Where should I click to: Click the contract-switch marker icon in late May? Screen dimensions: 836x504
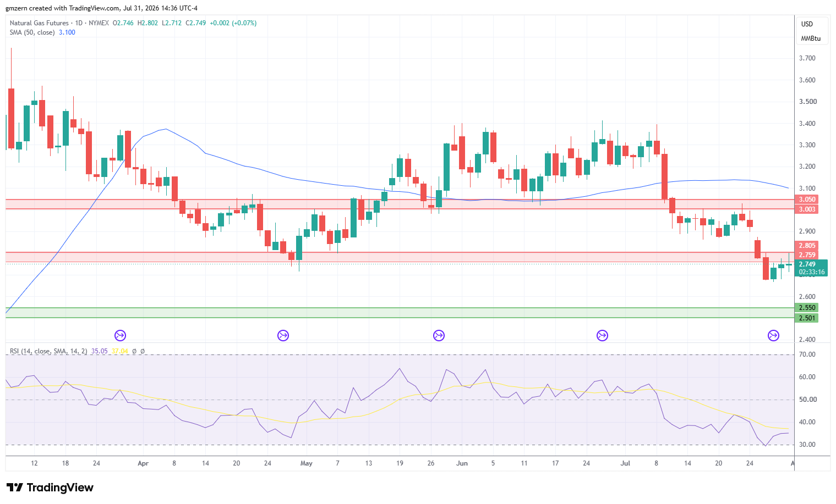point(439,335)
